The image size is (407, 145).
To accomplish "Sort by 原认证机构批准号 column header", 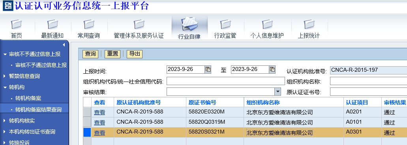I will 139,102.
